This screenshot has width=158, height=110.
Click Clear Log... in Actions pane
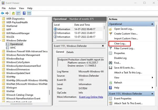click(x=120, y=44)
